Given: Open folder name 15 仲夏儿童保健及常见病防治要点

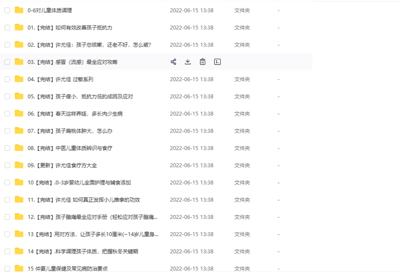Looking at the screenshot, I should [67, 268].
